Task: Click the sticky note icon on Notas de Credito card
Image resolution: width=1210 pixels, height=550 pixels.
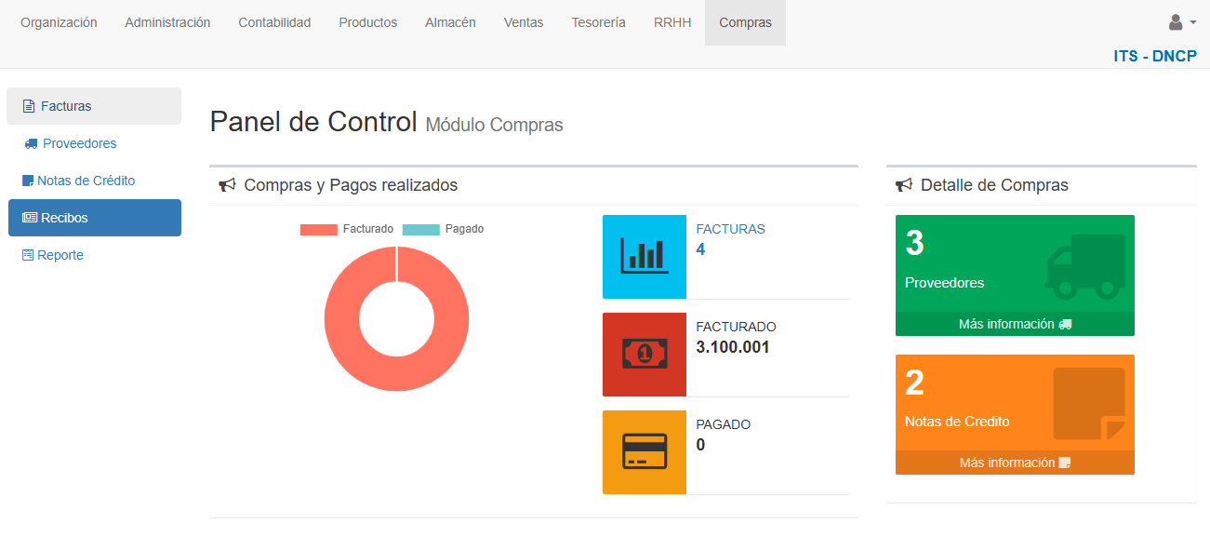Action: coord(1089,403)
